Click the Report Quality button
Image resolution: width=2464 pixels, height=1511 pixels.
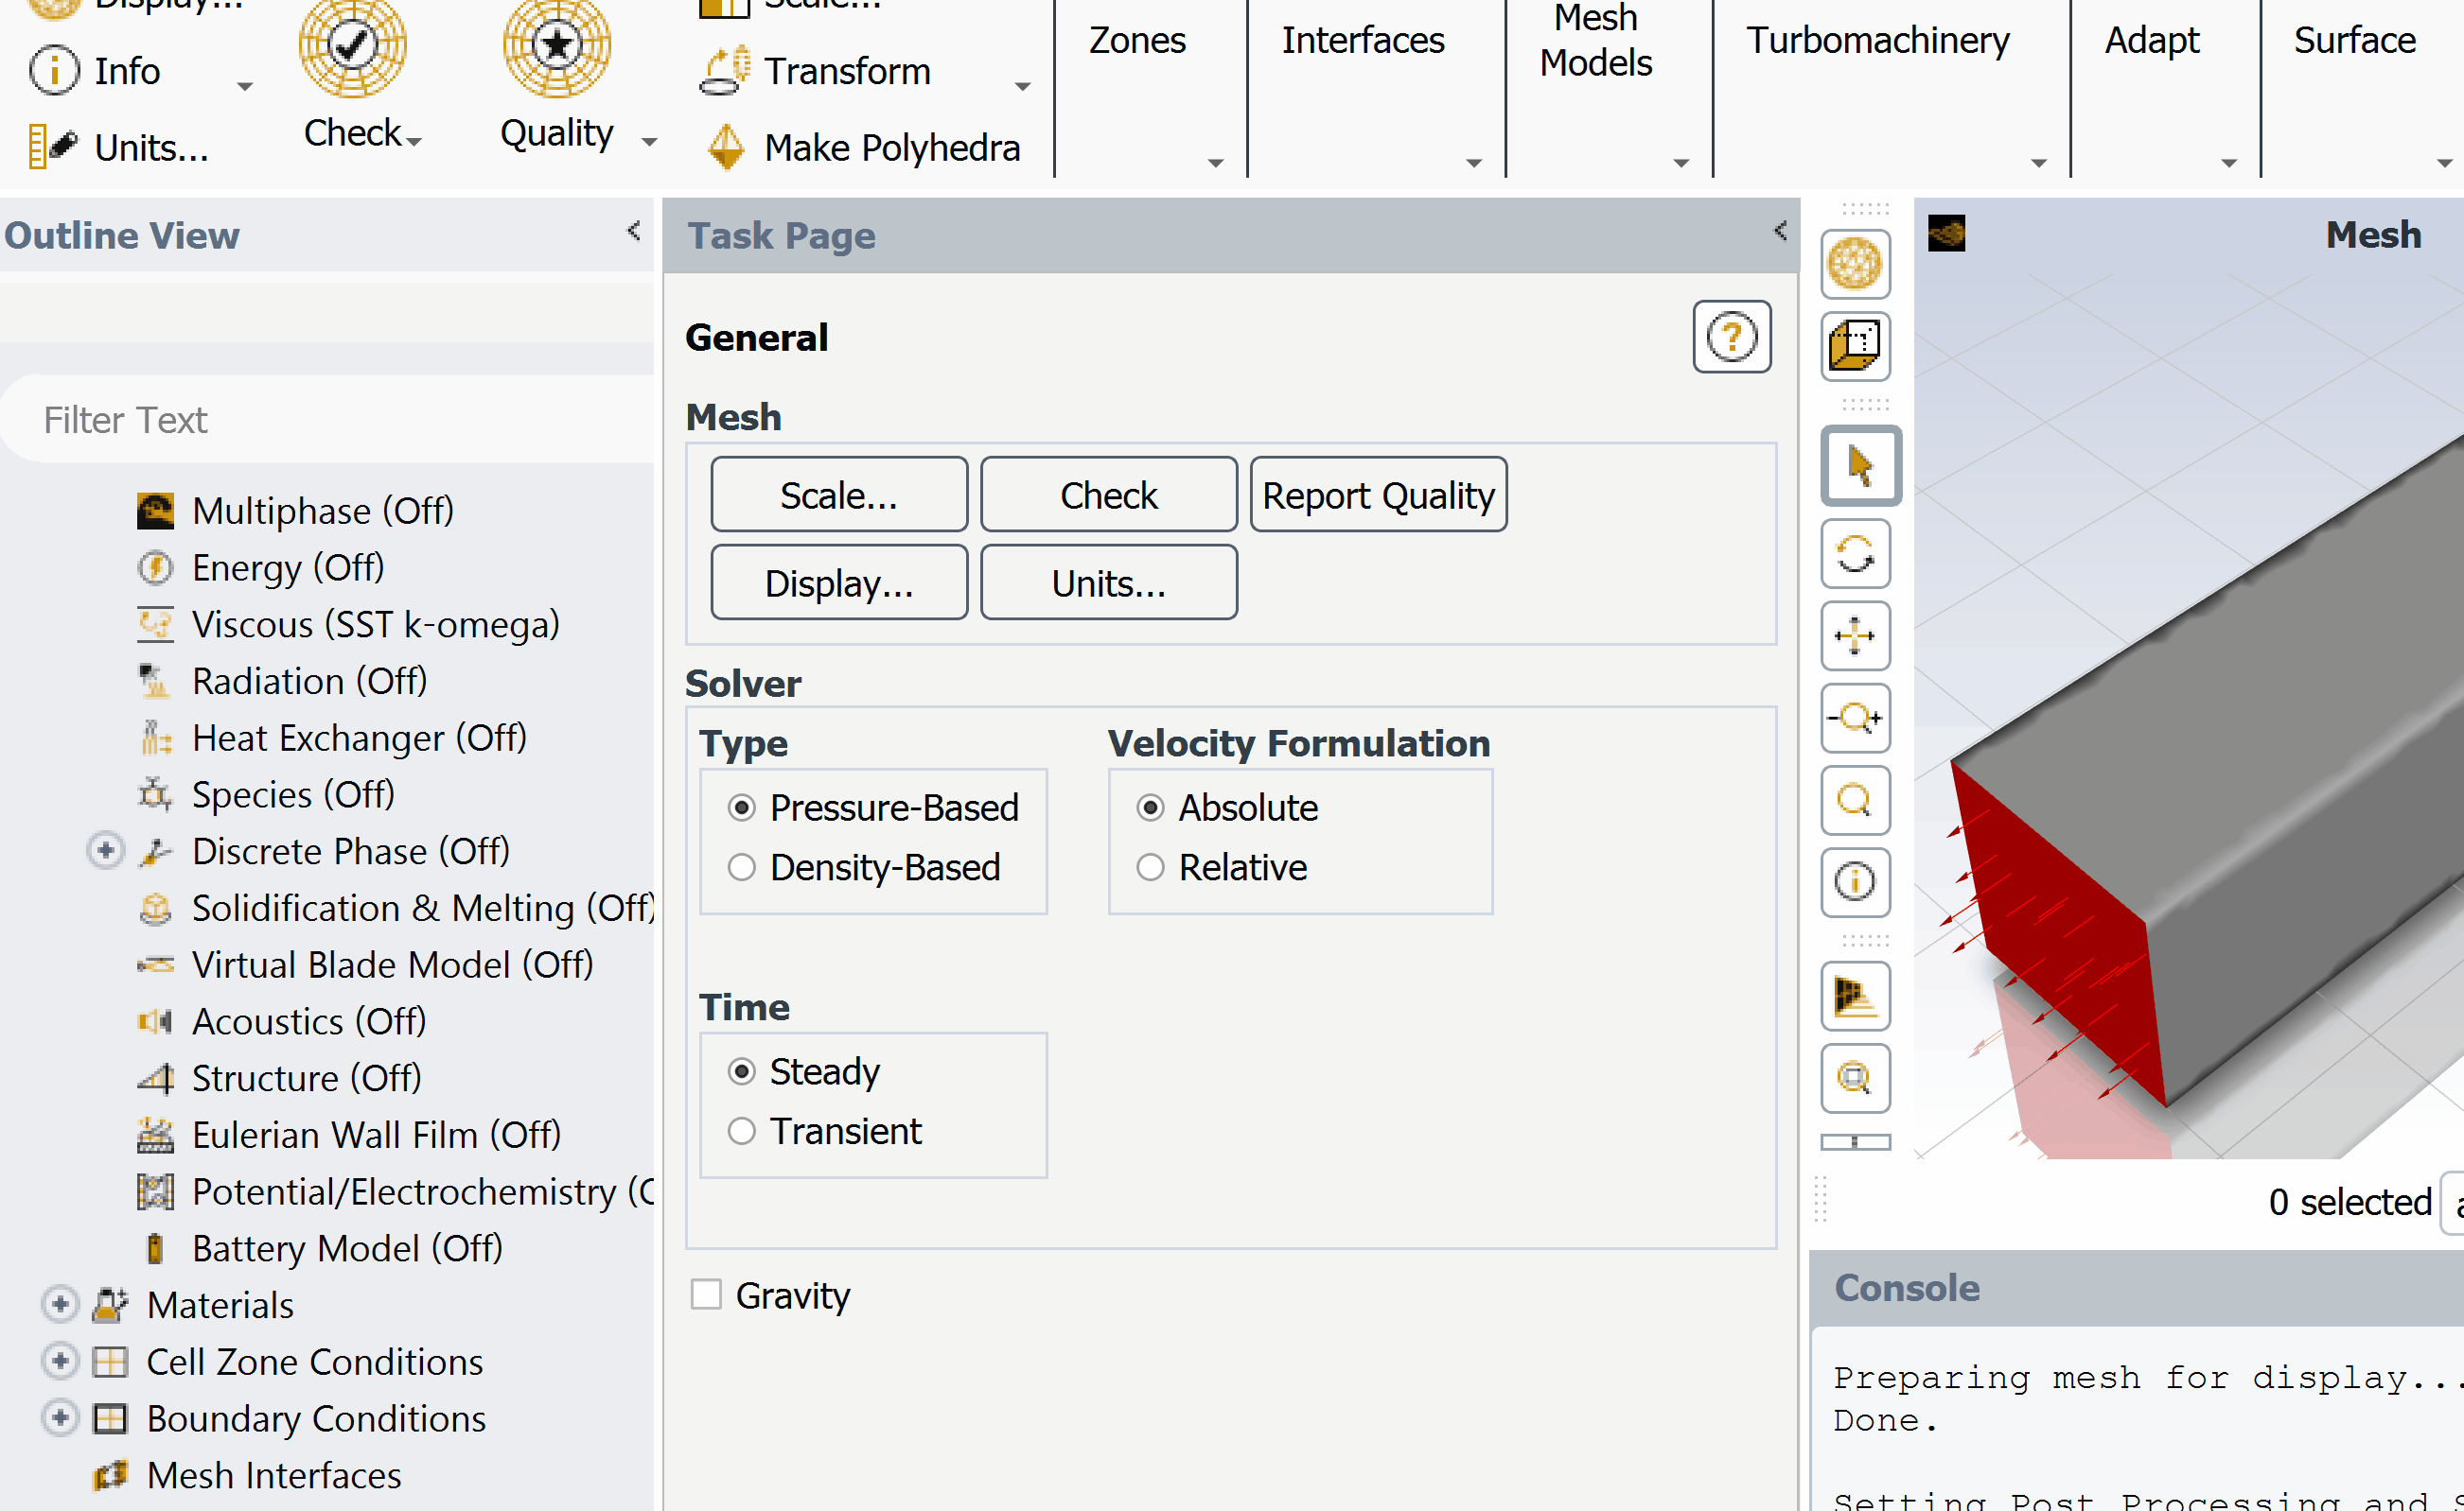click(x=1378, y=495)
